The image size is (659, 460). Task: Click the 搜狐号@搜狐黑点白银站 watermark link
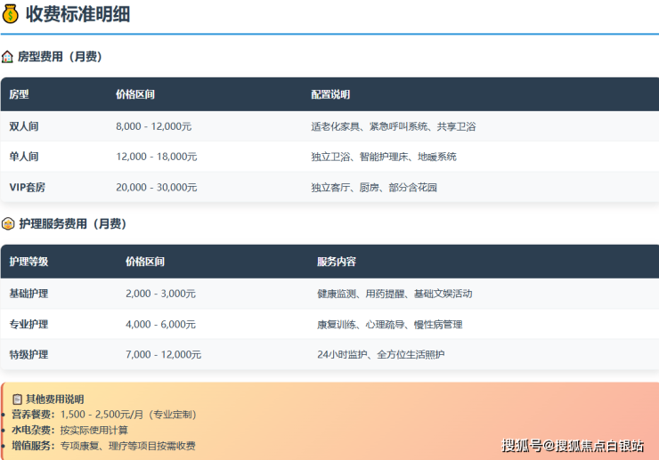pyautogui.click(x=573, y=445)
